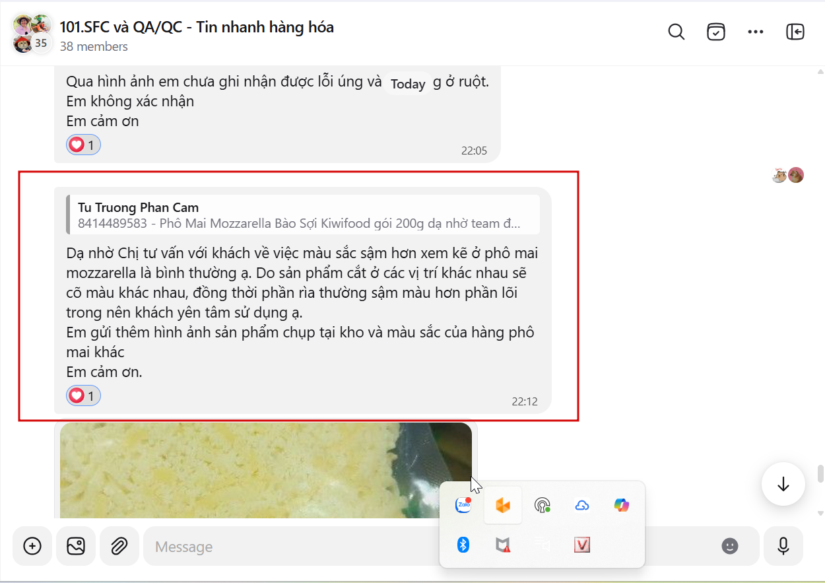Viewport: 825px width, 583px height.
Task: Open Microsoft Copilot from the tray
Action: click(x=622, y=505)
